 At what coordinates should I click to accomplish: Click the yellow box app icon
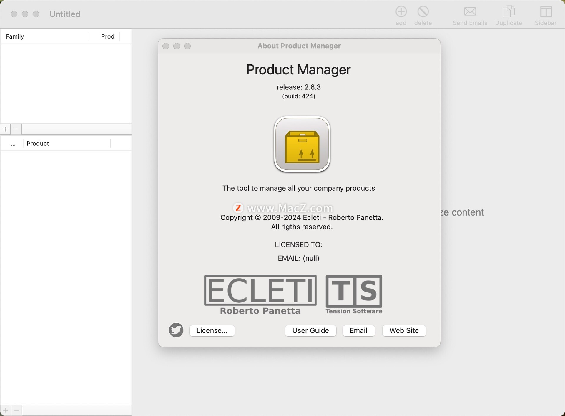tap(302, 144)
